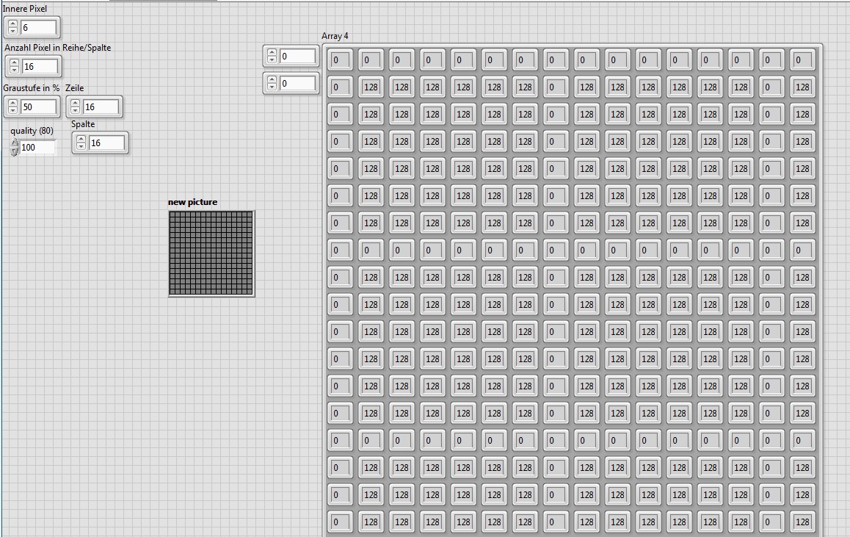The width and height of the screenshot is (850, 537).
Task: Click the 'Innere Pixel' label
Action: [24, 9]
